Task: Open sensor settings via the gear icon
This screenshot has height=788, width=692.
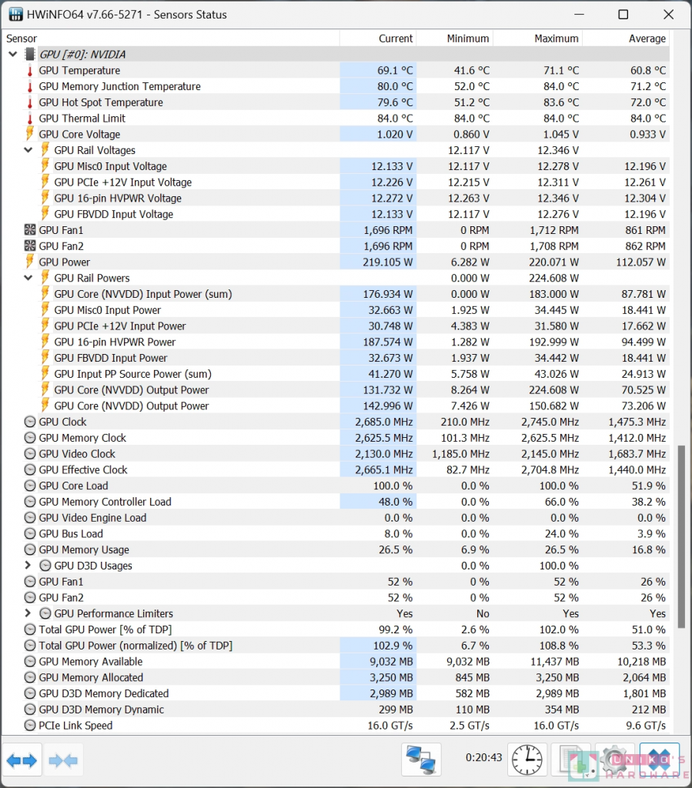Action: 615,760
